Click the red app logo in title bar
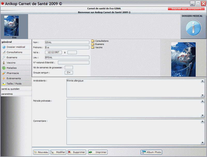The height and width of the screenshot is (157, 207). [x=3, y=3]
